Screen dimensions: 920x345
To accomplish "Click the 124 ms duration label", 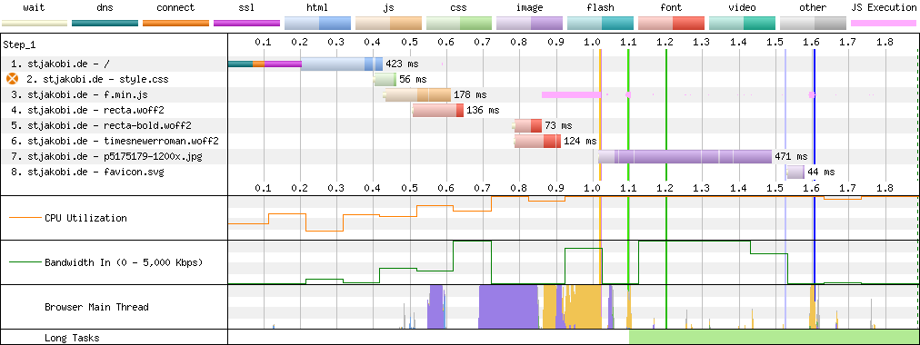I will [x=580, y=141].
